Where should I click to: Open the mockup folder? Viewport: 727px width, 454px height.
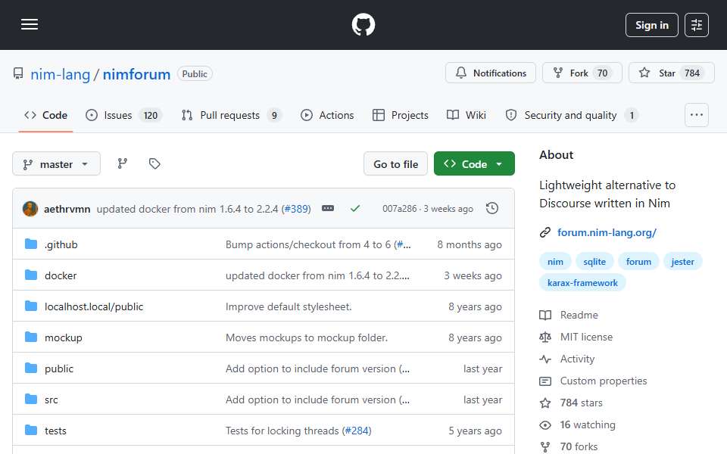[63, 337]
